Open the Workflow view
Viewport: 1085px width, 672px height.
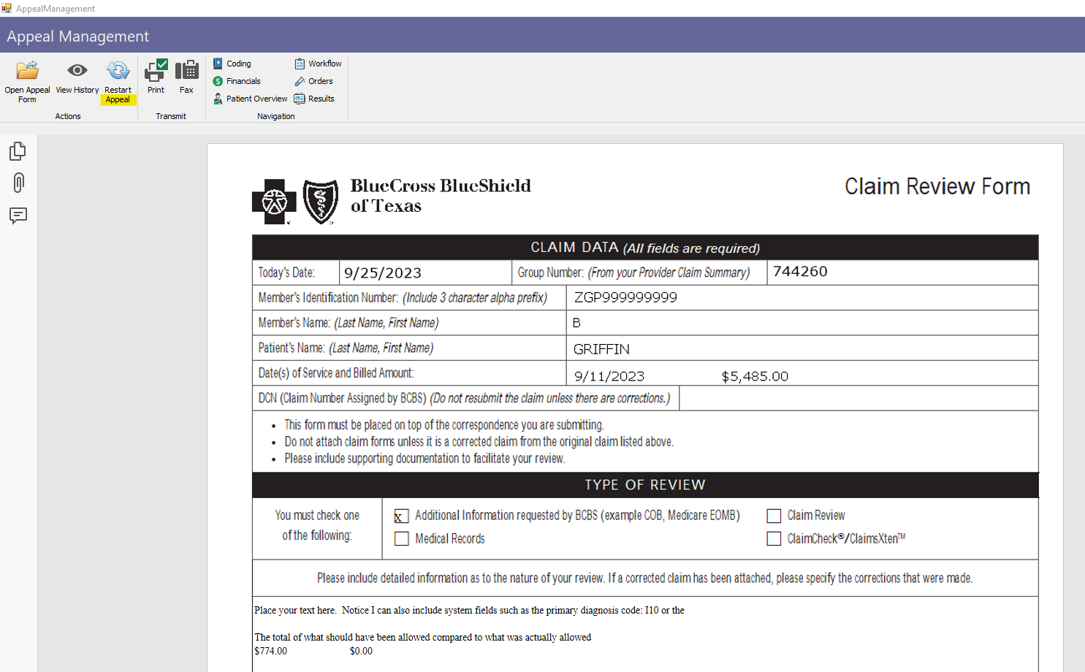pyautogui.click(x=318, y=64)
